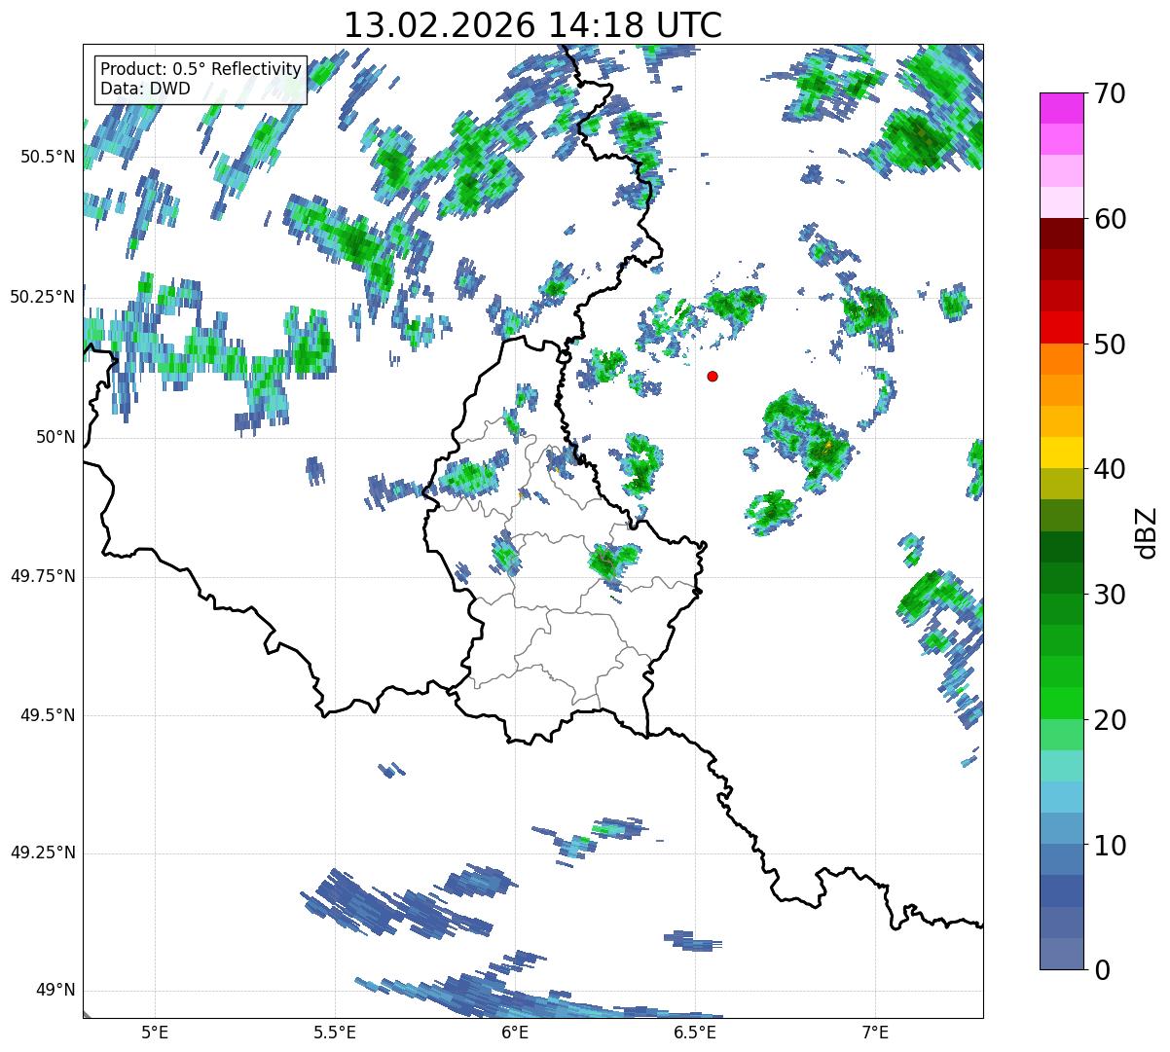Screen dimensions: 1170x1052
Task: Click the 5°E longitude label
Action: pyautogui.click(x=155, y=1033)
